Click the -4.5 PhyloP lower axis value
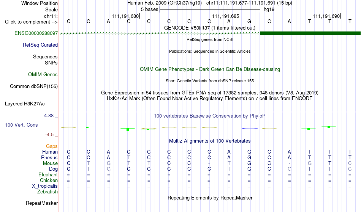Image resolution: width=361 pixels, height=212 pixels. tap(49, 135)
